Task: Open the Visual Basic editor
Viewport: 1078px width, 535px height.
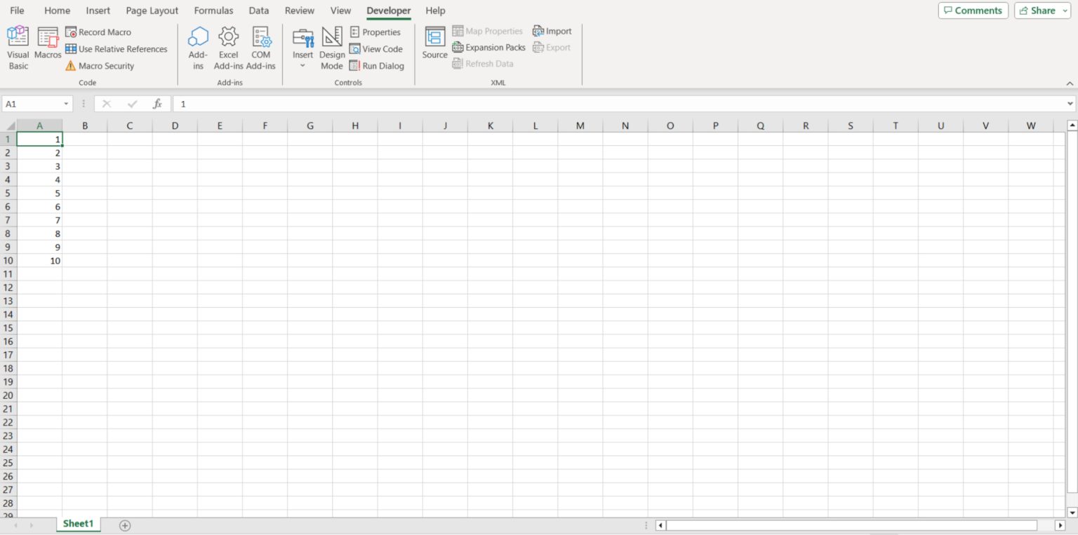Action: pos(18,47)
